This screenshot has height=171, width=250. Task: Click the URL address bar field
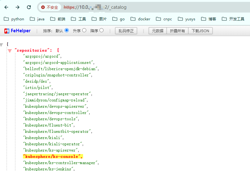pos(143,7)
